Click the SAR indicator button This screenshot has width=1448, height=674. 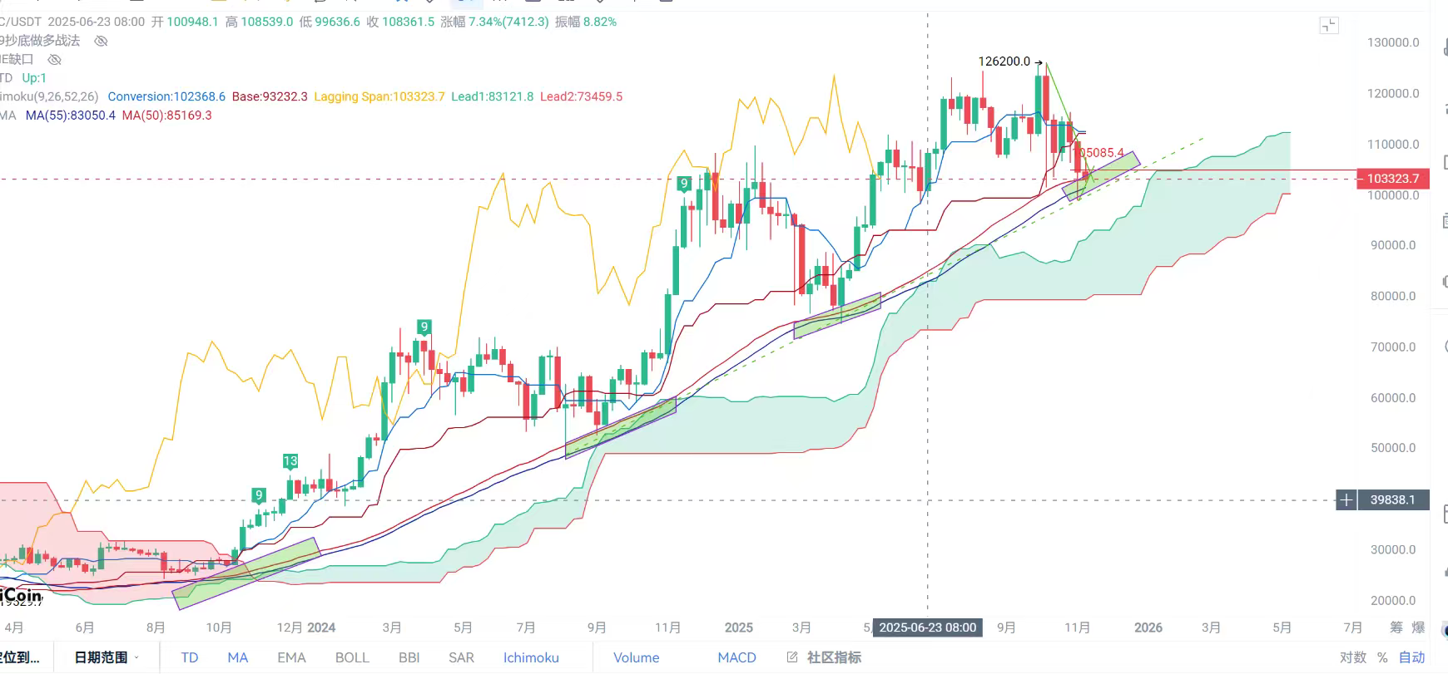[461, 657]
